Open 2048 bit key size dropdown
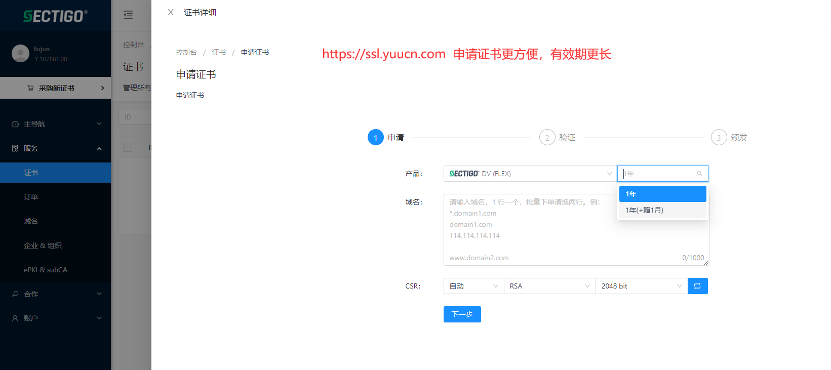 (x=642, y=286)
